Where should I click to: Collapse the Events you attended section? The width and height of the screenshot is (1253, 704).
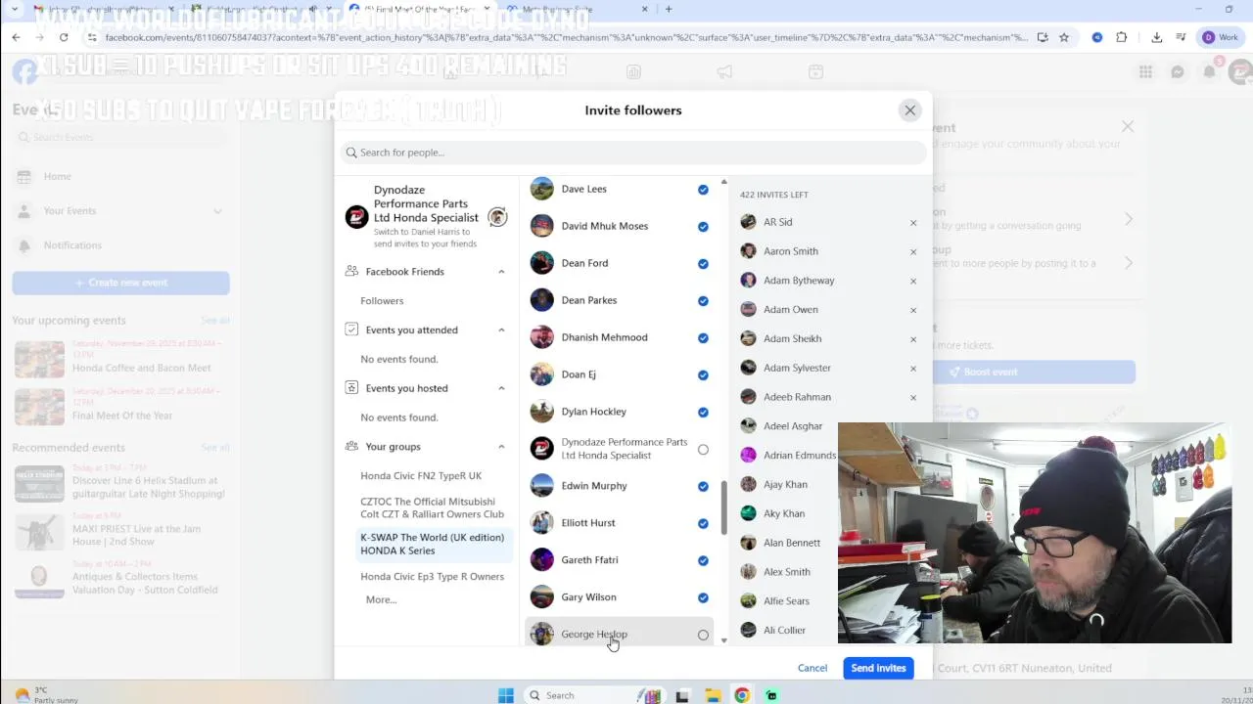click(501, 330)
